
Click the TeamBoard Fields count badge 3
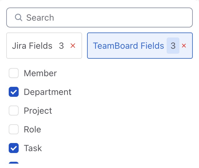click(x=173, y=46)
